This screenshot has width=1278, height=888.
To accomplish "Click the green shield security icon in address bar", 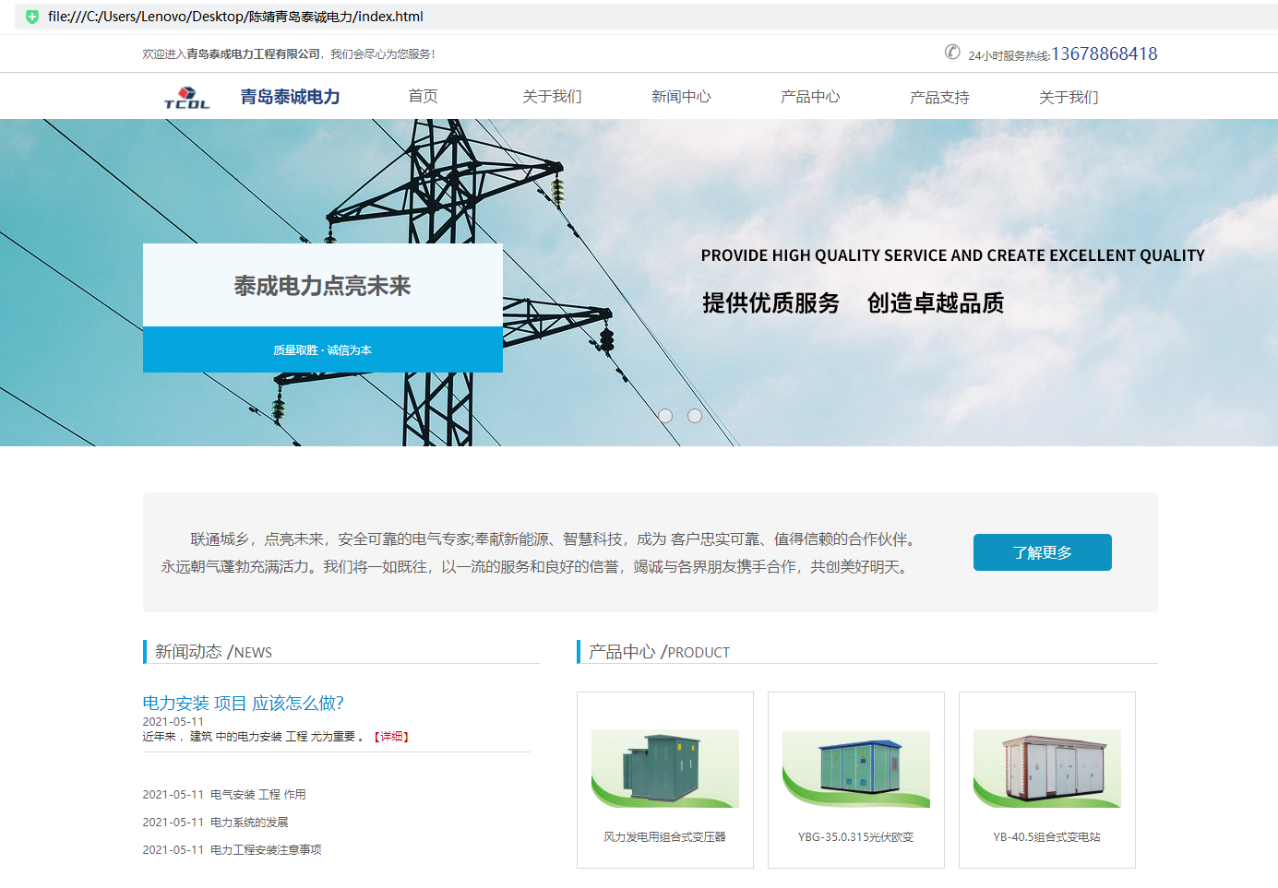I will [32, 17].
